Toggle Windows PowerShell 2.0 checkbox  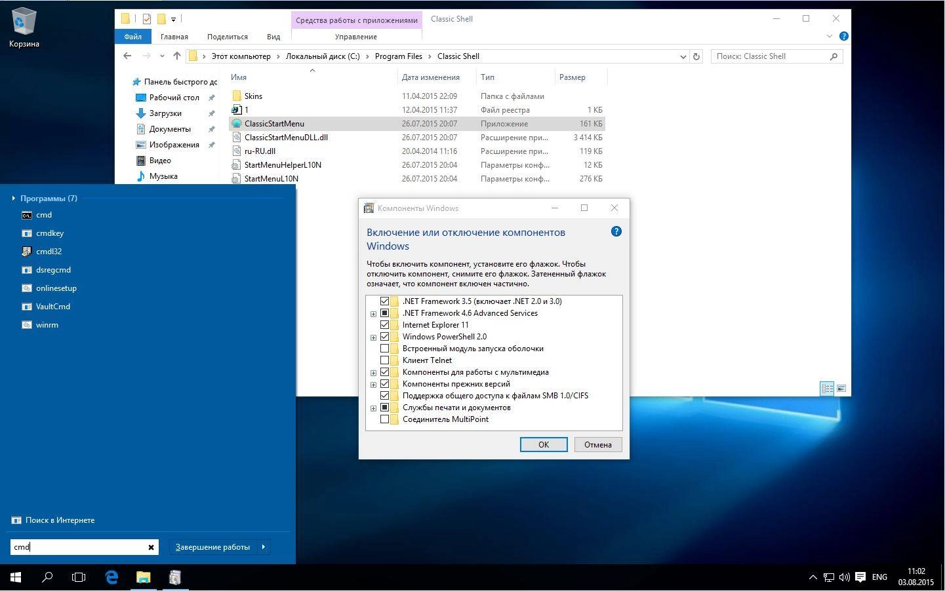[385, 337]
